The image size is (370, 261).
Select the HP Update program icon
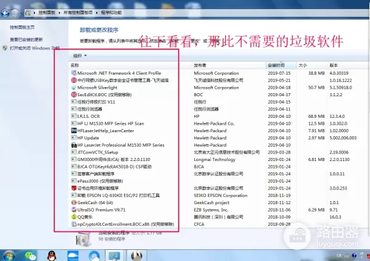[x=74, y=138]
